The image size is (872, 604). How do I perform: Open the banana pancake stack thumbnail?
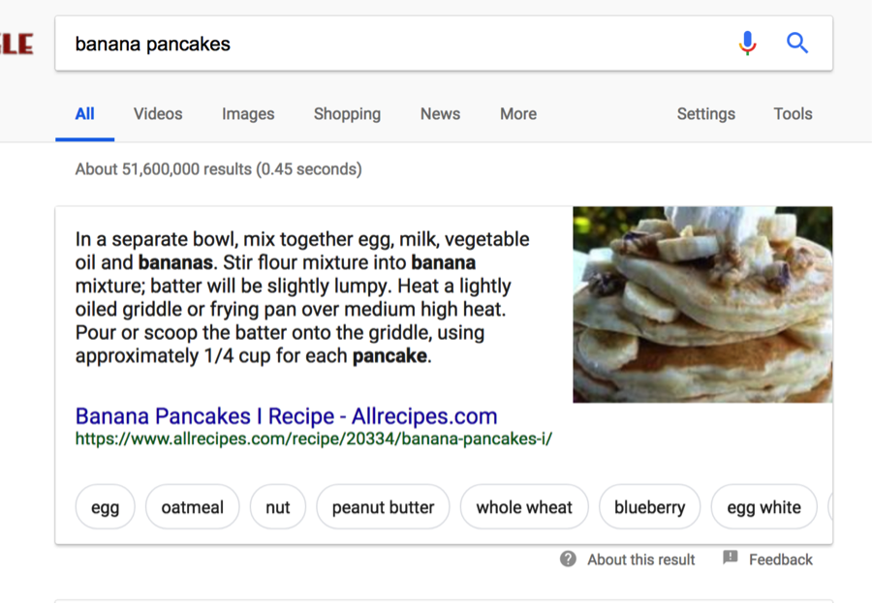click(703, 305)
